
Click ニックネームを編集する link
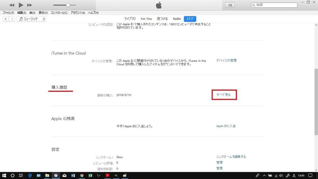(x=231, y=157)
